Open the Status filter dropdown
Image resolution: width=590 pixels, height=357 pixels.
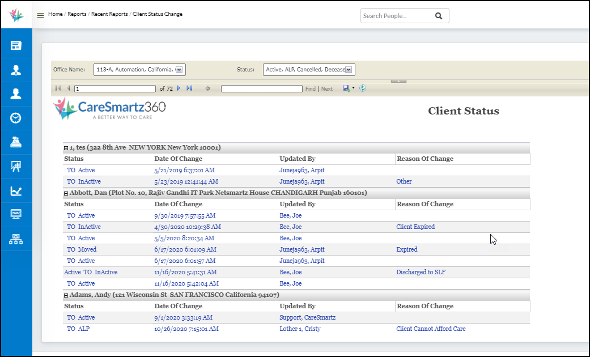(x=348, y=69)
